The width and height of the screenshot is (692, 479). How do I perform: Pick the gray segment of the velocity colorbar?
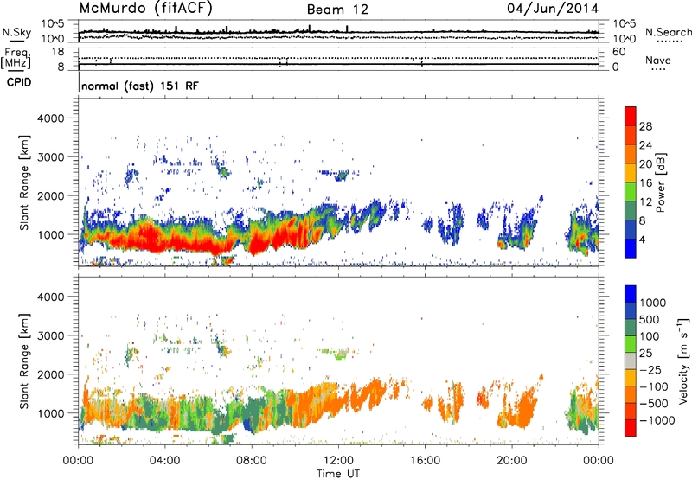click(x=631, y=361)
